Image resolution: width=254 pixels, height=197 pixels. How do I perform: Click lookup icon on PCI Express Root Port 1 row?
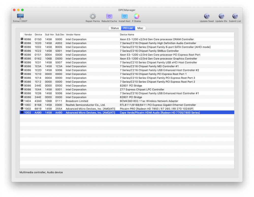pos(22,74)
